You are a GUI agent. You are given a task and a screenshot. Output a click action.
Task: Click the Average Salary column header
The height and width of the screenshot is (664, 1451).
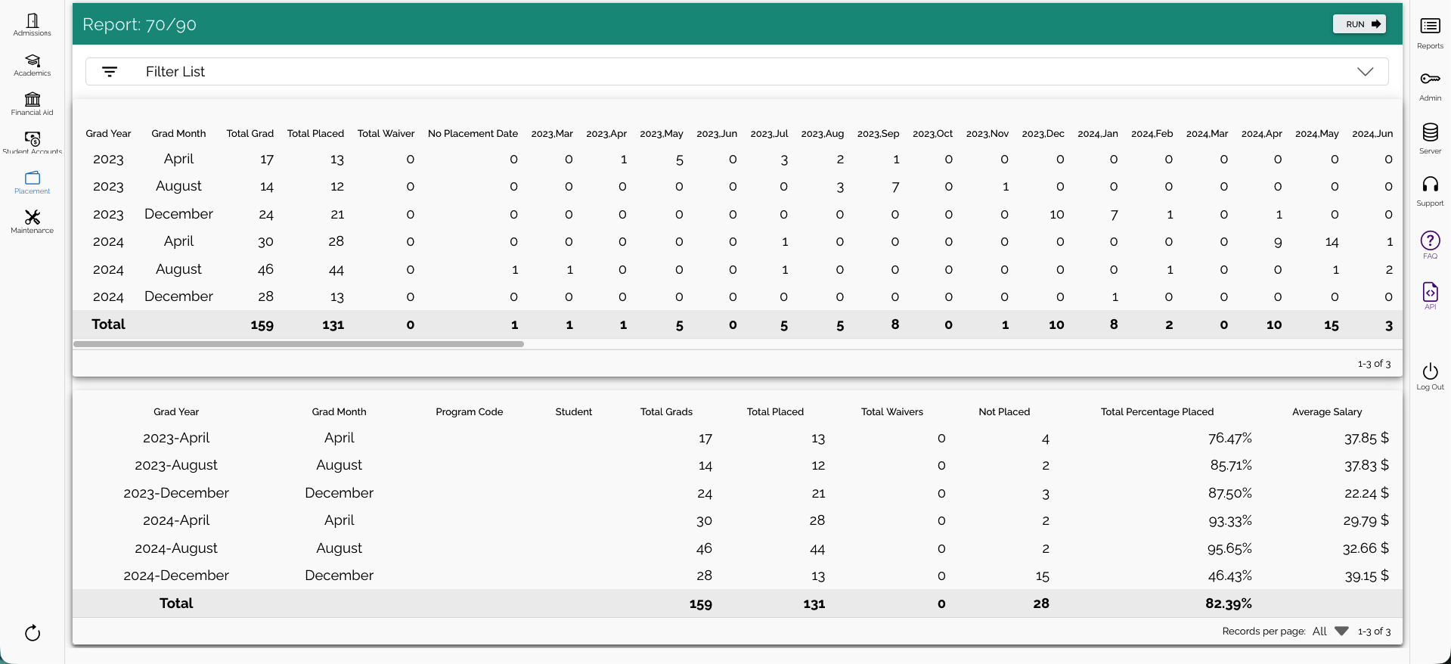(1327, 411)
